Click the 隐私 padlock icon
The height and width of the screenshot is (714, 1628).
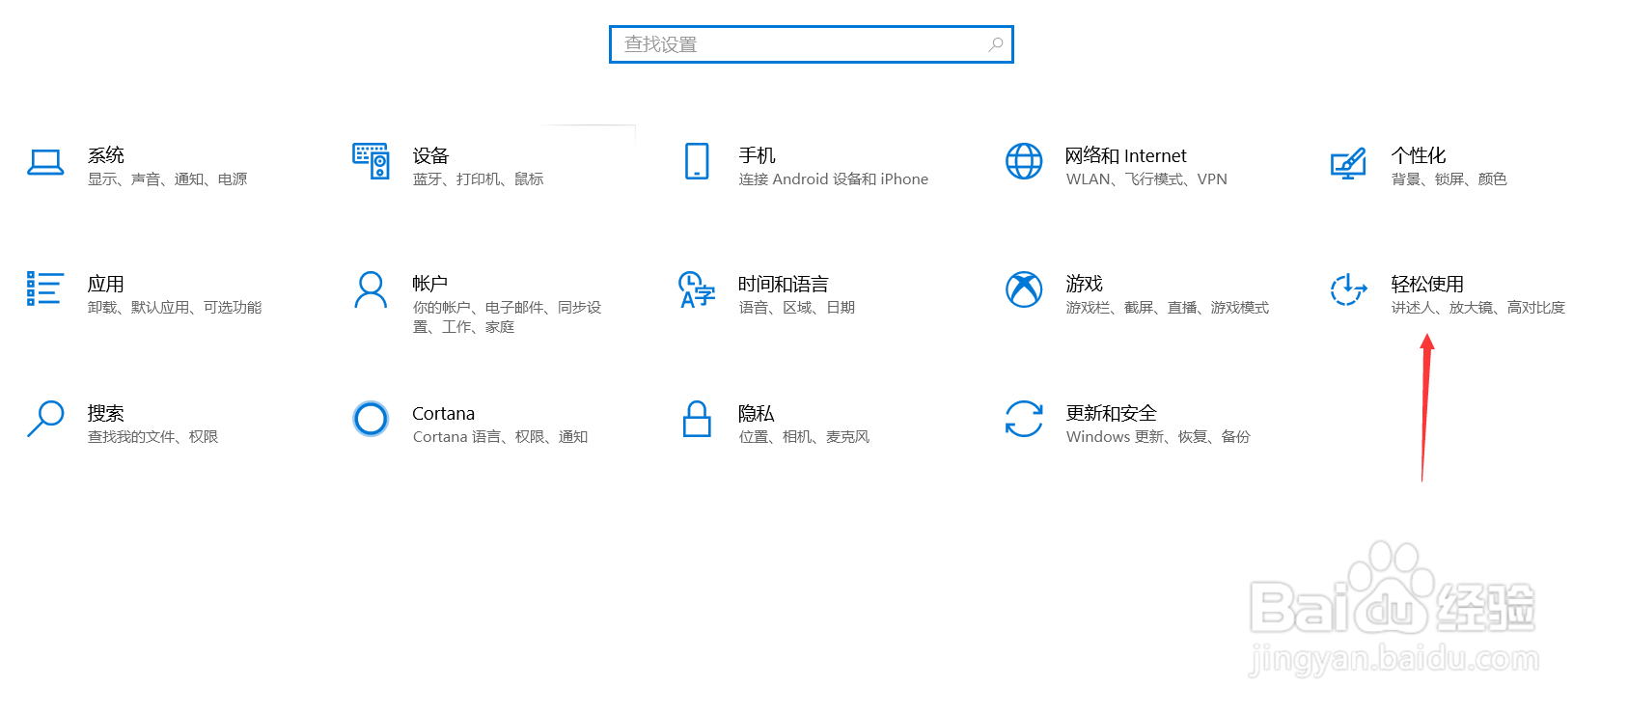tap(697, 419)
